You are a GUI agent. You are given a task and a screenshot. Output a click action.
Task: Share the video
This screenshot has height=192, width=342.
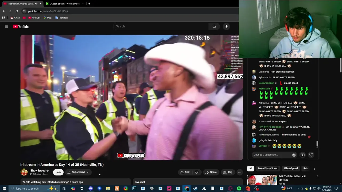point(211,172)
